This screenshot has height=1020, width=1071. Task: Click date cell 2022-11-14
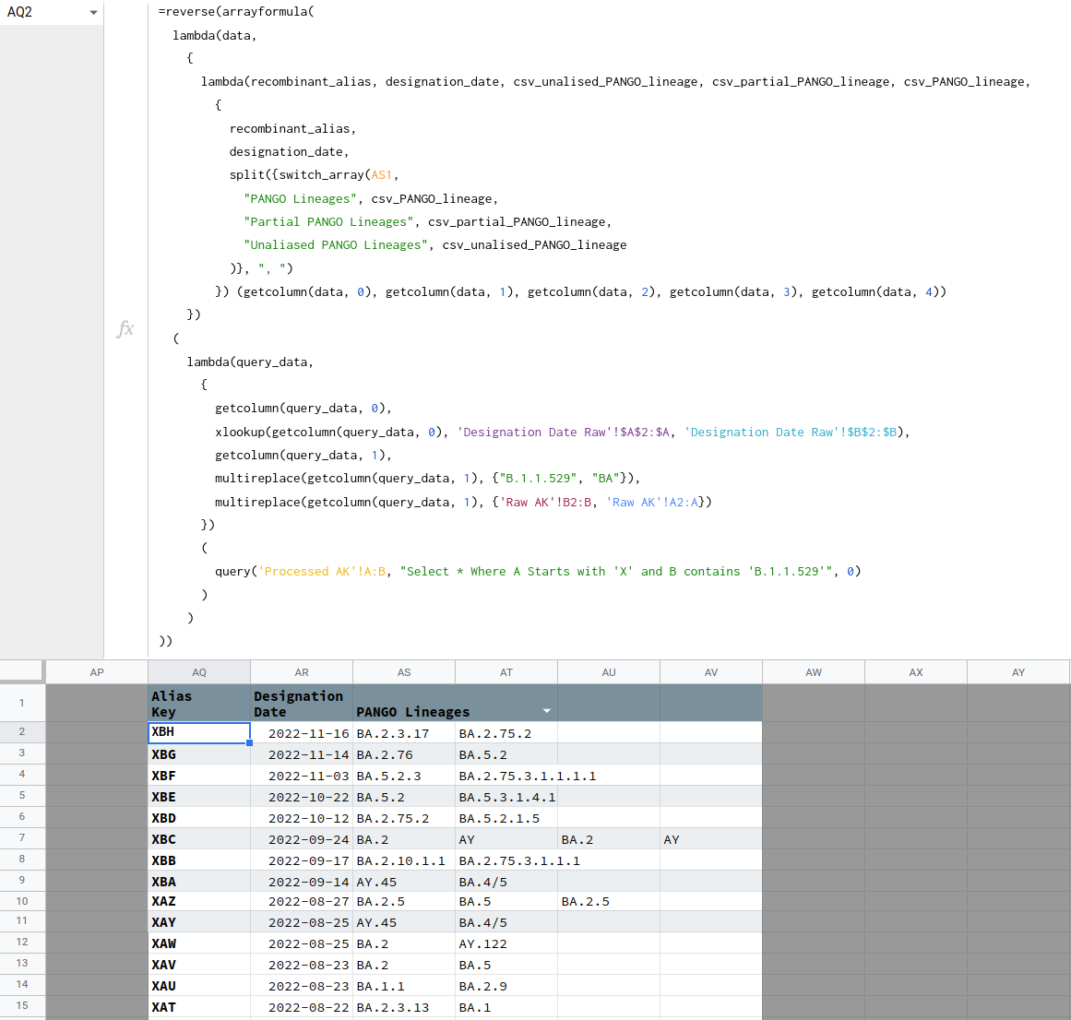tap(302, 754)
